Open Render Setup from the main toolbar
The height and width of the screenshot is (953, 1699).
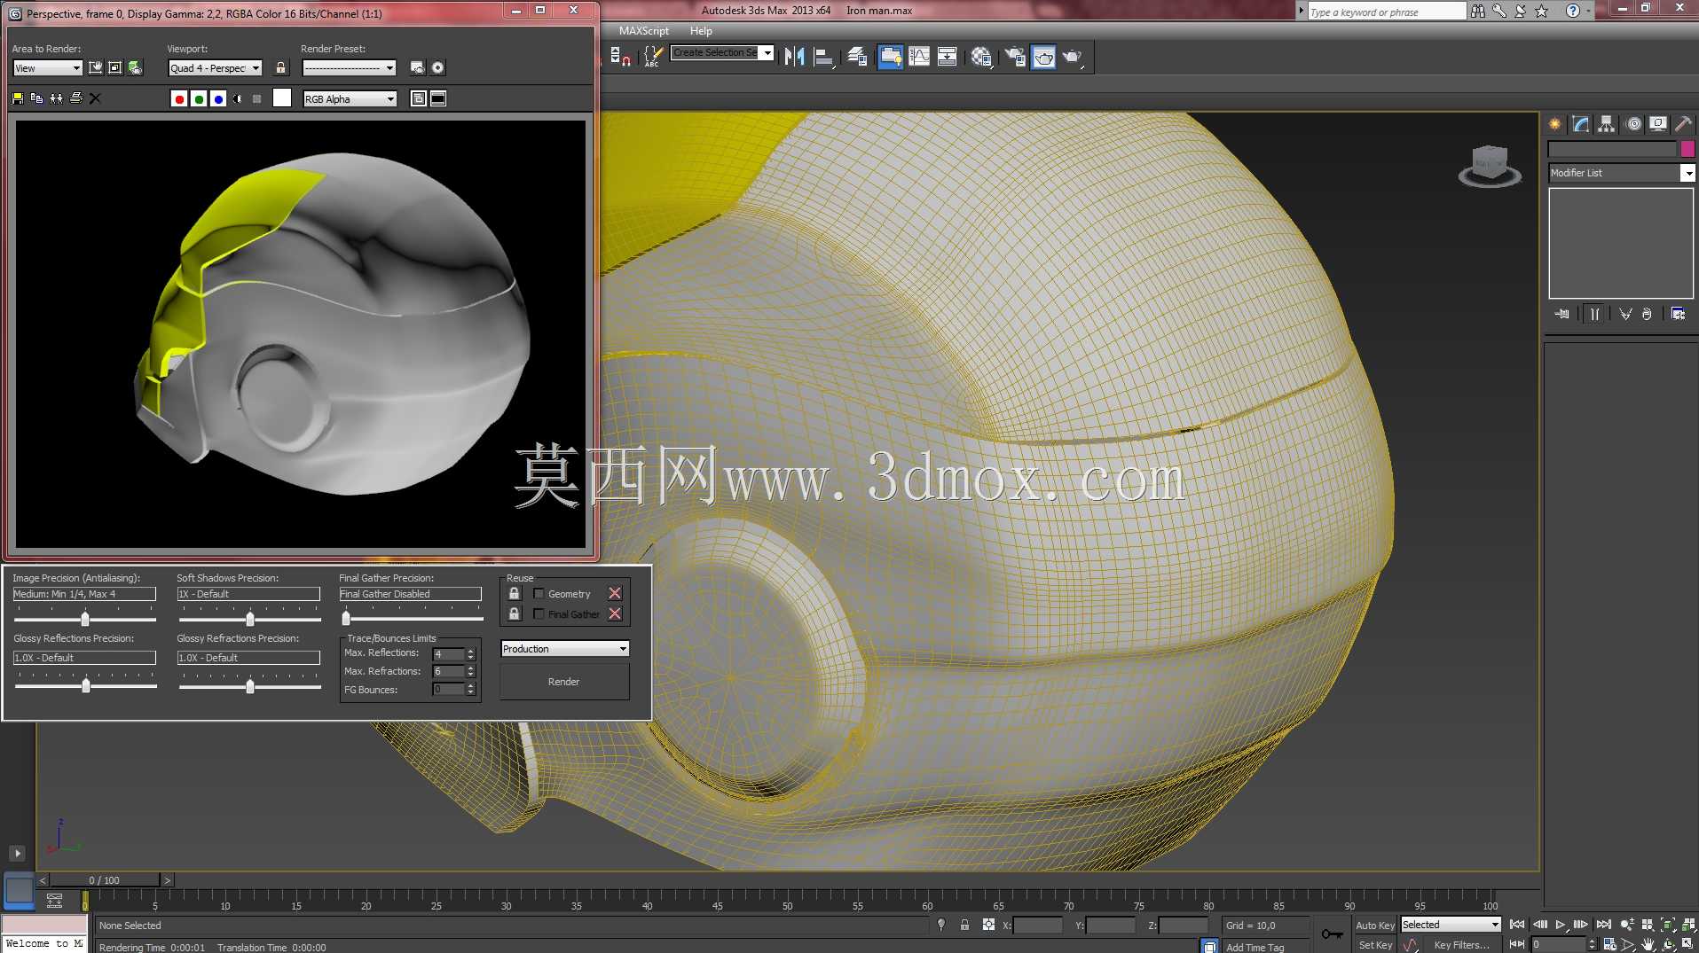click(x=1014, y=57)
